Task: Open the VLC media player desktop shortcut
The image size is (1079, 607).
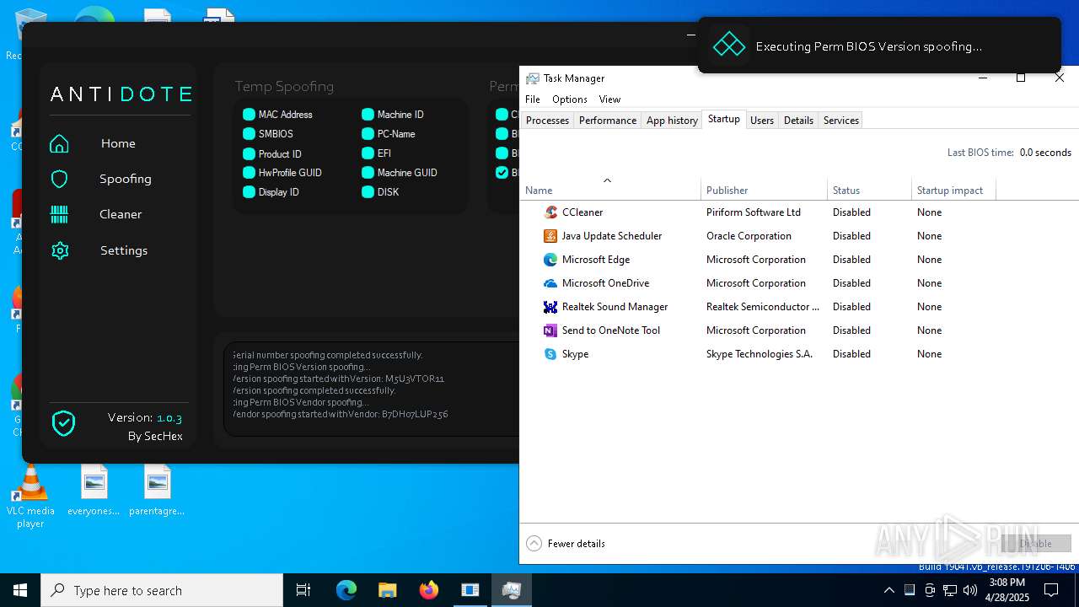Action: (x=30, y=497)
